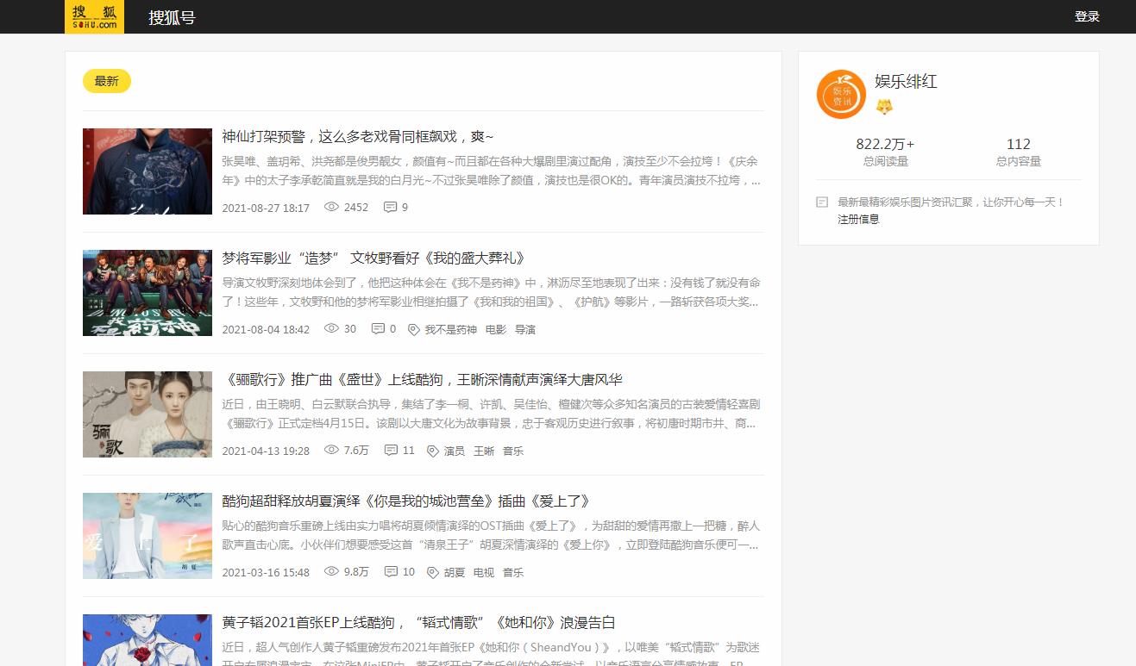Open thumbnail of 黄子韬 EP article

point(147,639)
